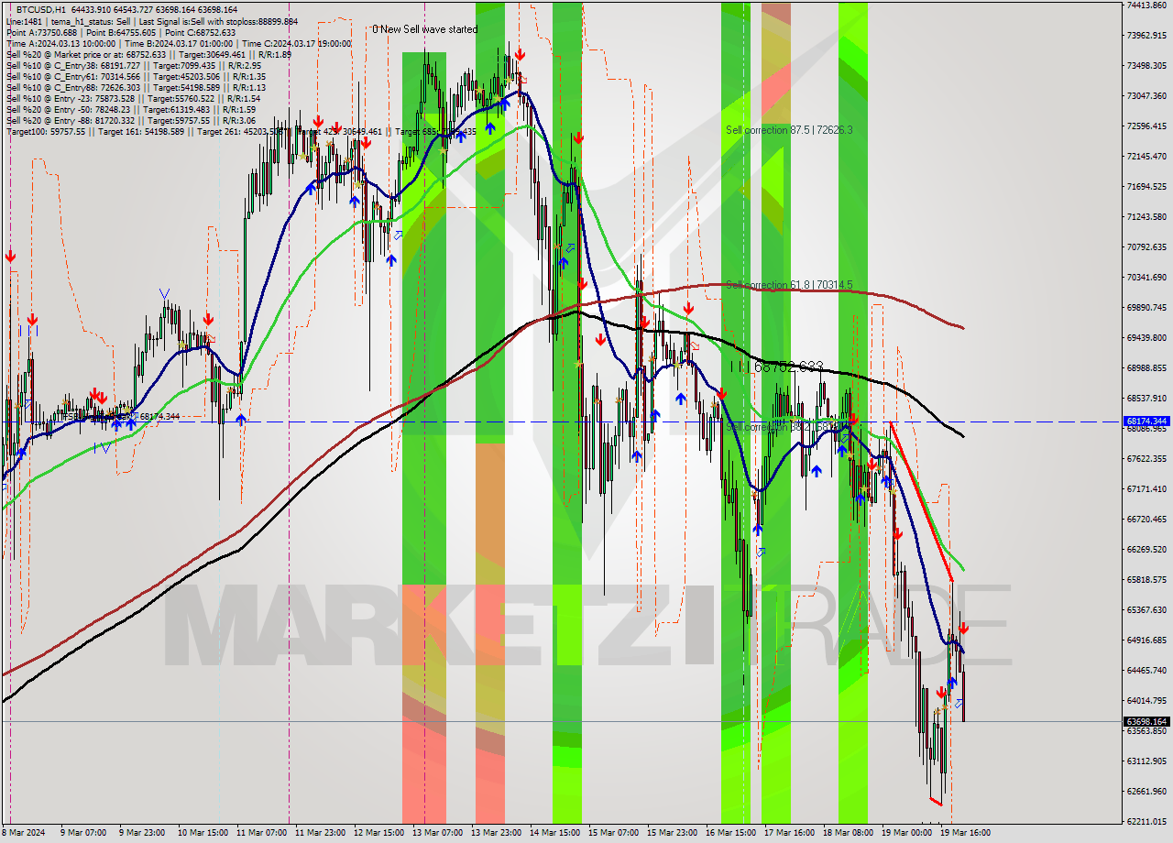Click the 70341.690 price axis label
This screenshot has height=843, width=1173.
(x=1146, y=277)
